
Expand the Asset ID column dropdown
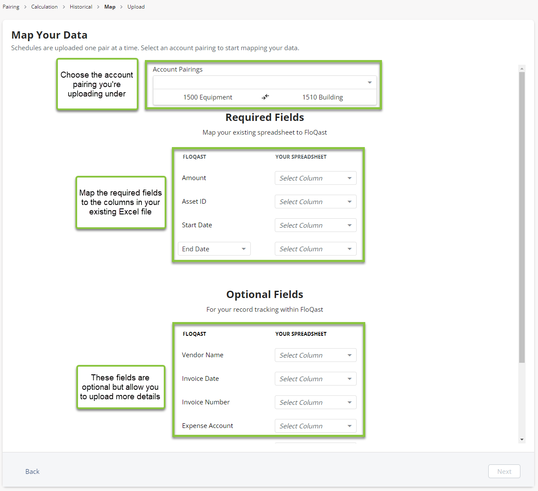[315, 202]
